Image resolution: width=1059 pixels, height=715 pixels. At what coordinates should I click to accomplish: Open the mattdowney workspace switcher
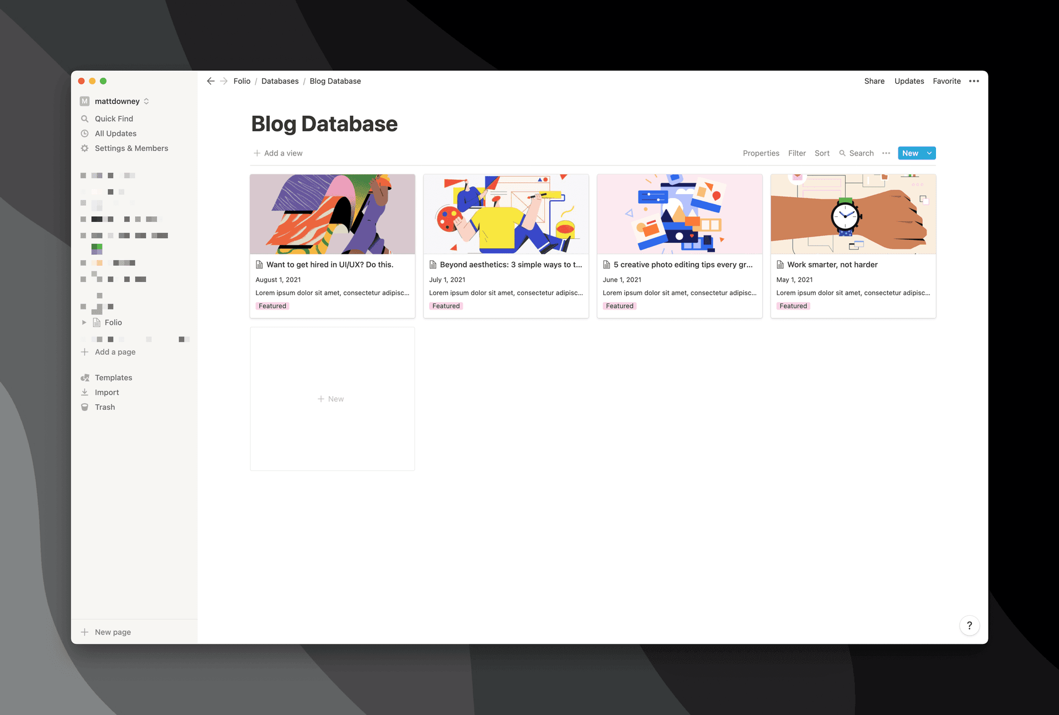coord(117,101)
